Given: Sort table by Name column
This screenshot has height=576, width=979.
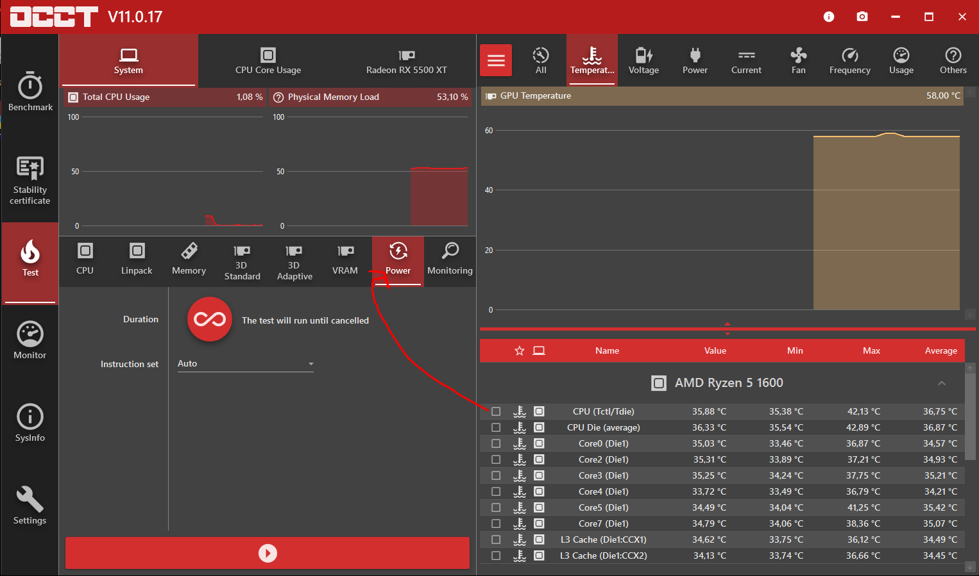Looking at the screenshot, I should [607, 350].
